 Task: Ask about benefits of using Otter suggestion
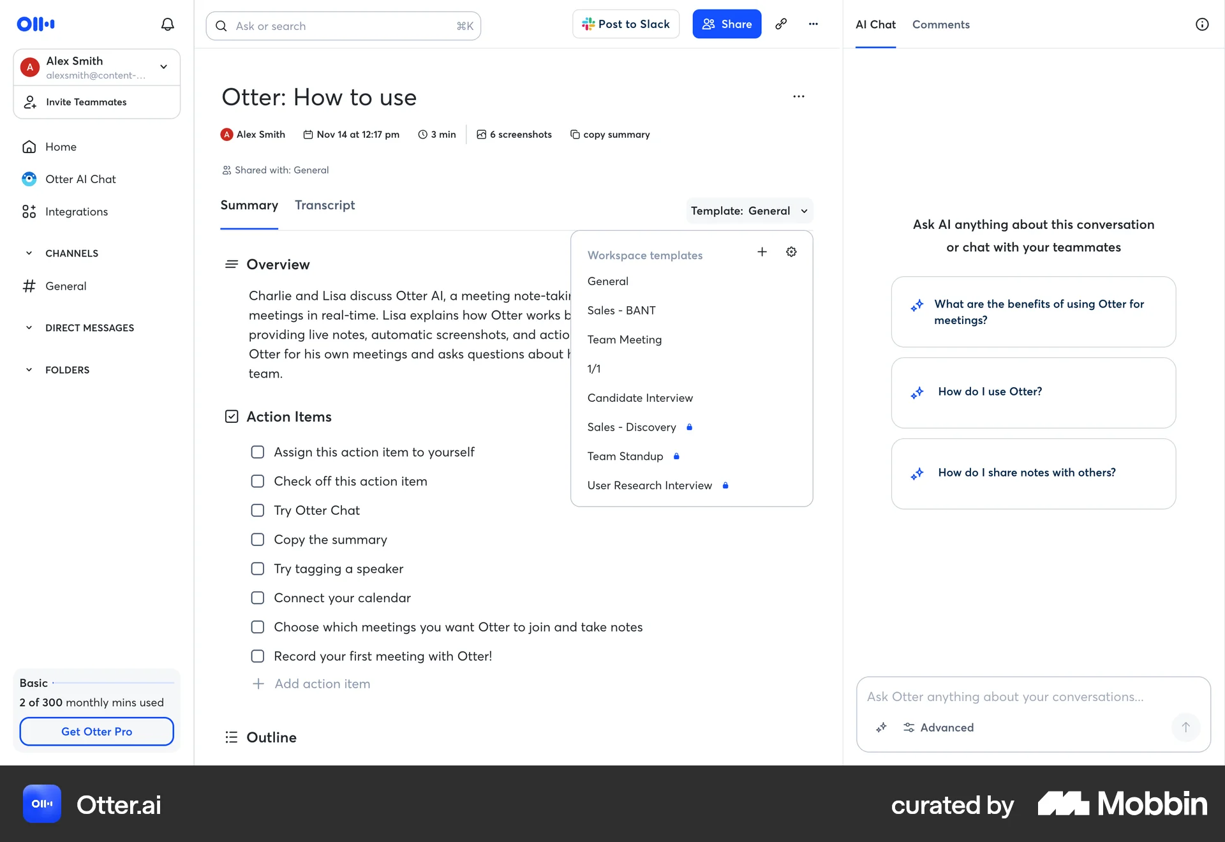[1034, 312]
